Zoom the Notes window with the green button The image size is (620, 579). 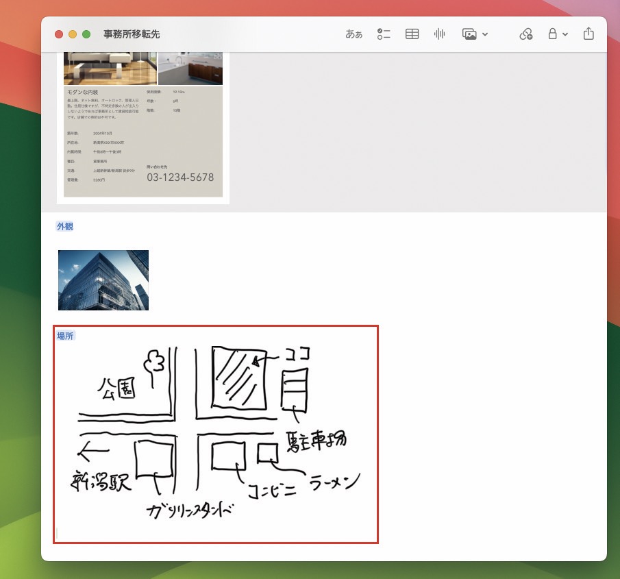[x=86, y=34]
